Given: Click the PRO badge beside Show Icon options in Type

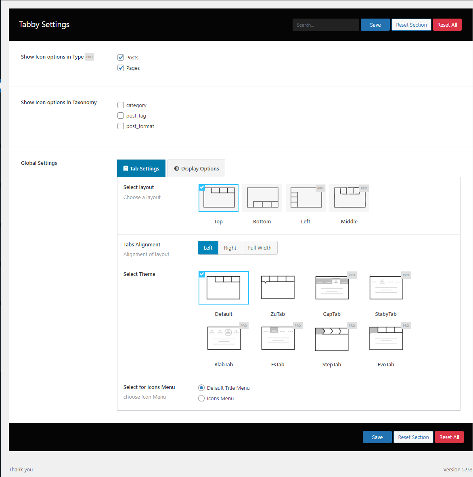Looking at the screenshot, I should tap(89, 57).
